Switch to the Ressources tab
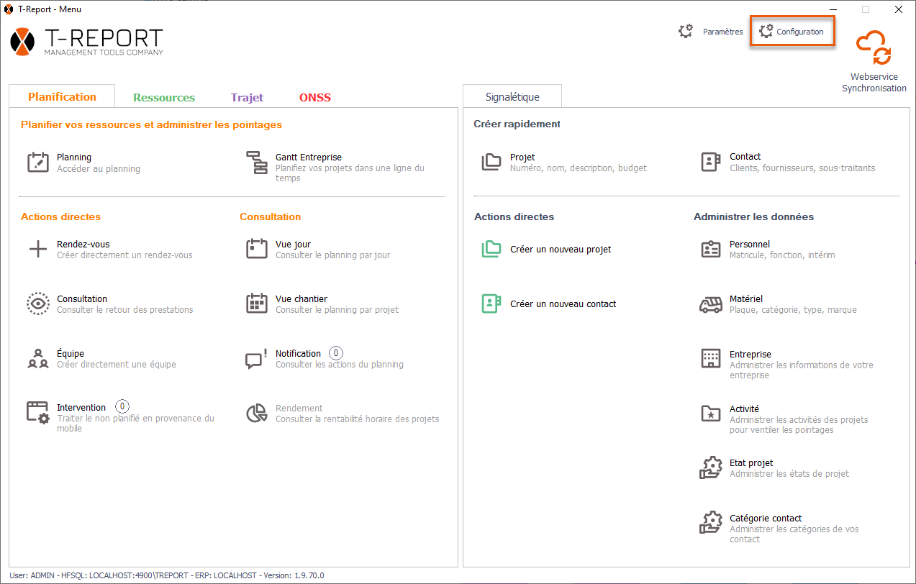 point(164,98)
